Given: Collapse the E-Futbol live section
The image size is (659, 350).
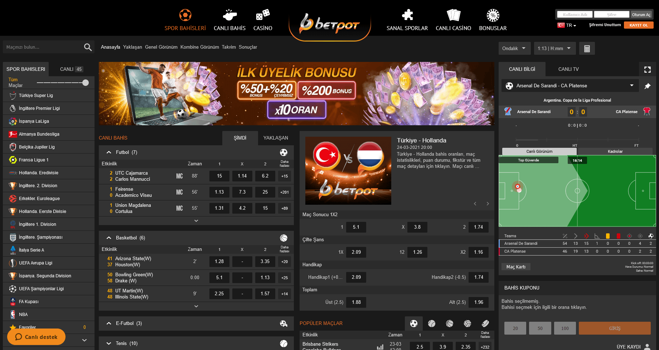Looking at the screenshot, I should [x=109, y=324].
